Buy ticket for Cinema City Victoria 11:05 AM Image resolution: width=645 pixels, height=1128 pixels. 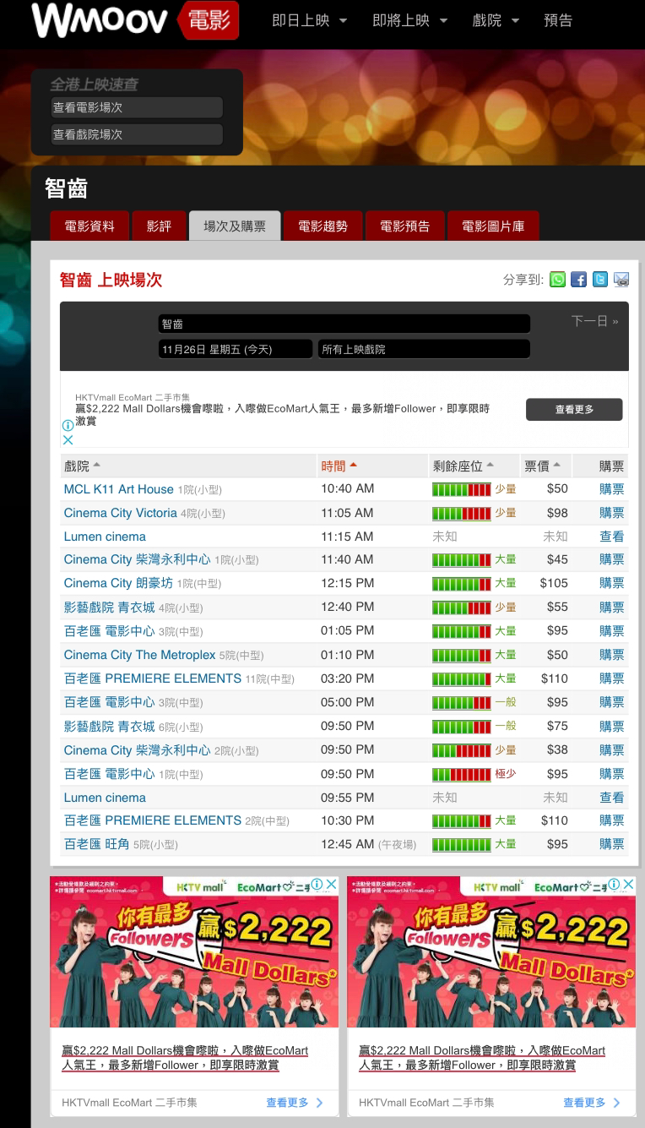coord(612,513)
